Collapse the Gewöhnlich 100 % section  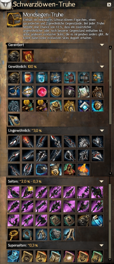point(102,67)
